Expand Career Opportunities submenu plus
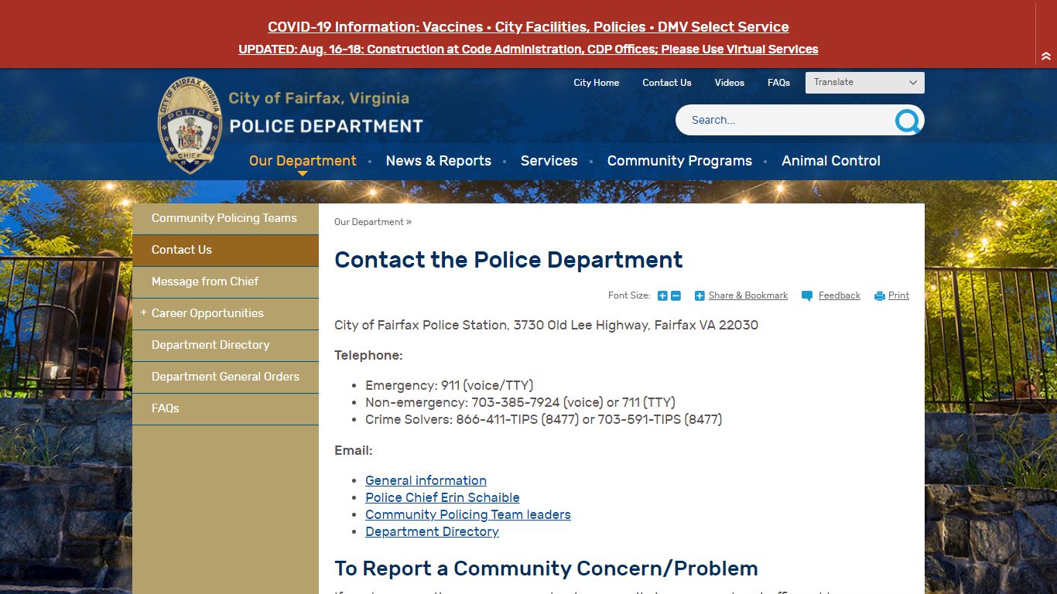 click(143, 312)
